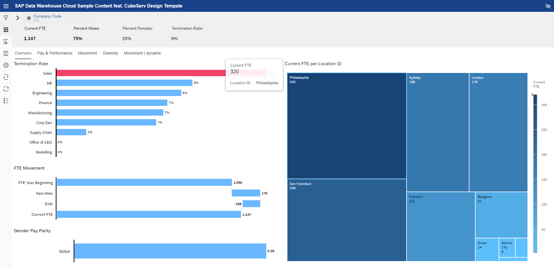The image size is (554, 268).
Task: Click the Current FTE color scale legend handle
Action: coord(533,95)
